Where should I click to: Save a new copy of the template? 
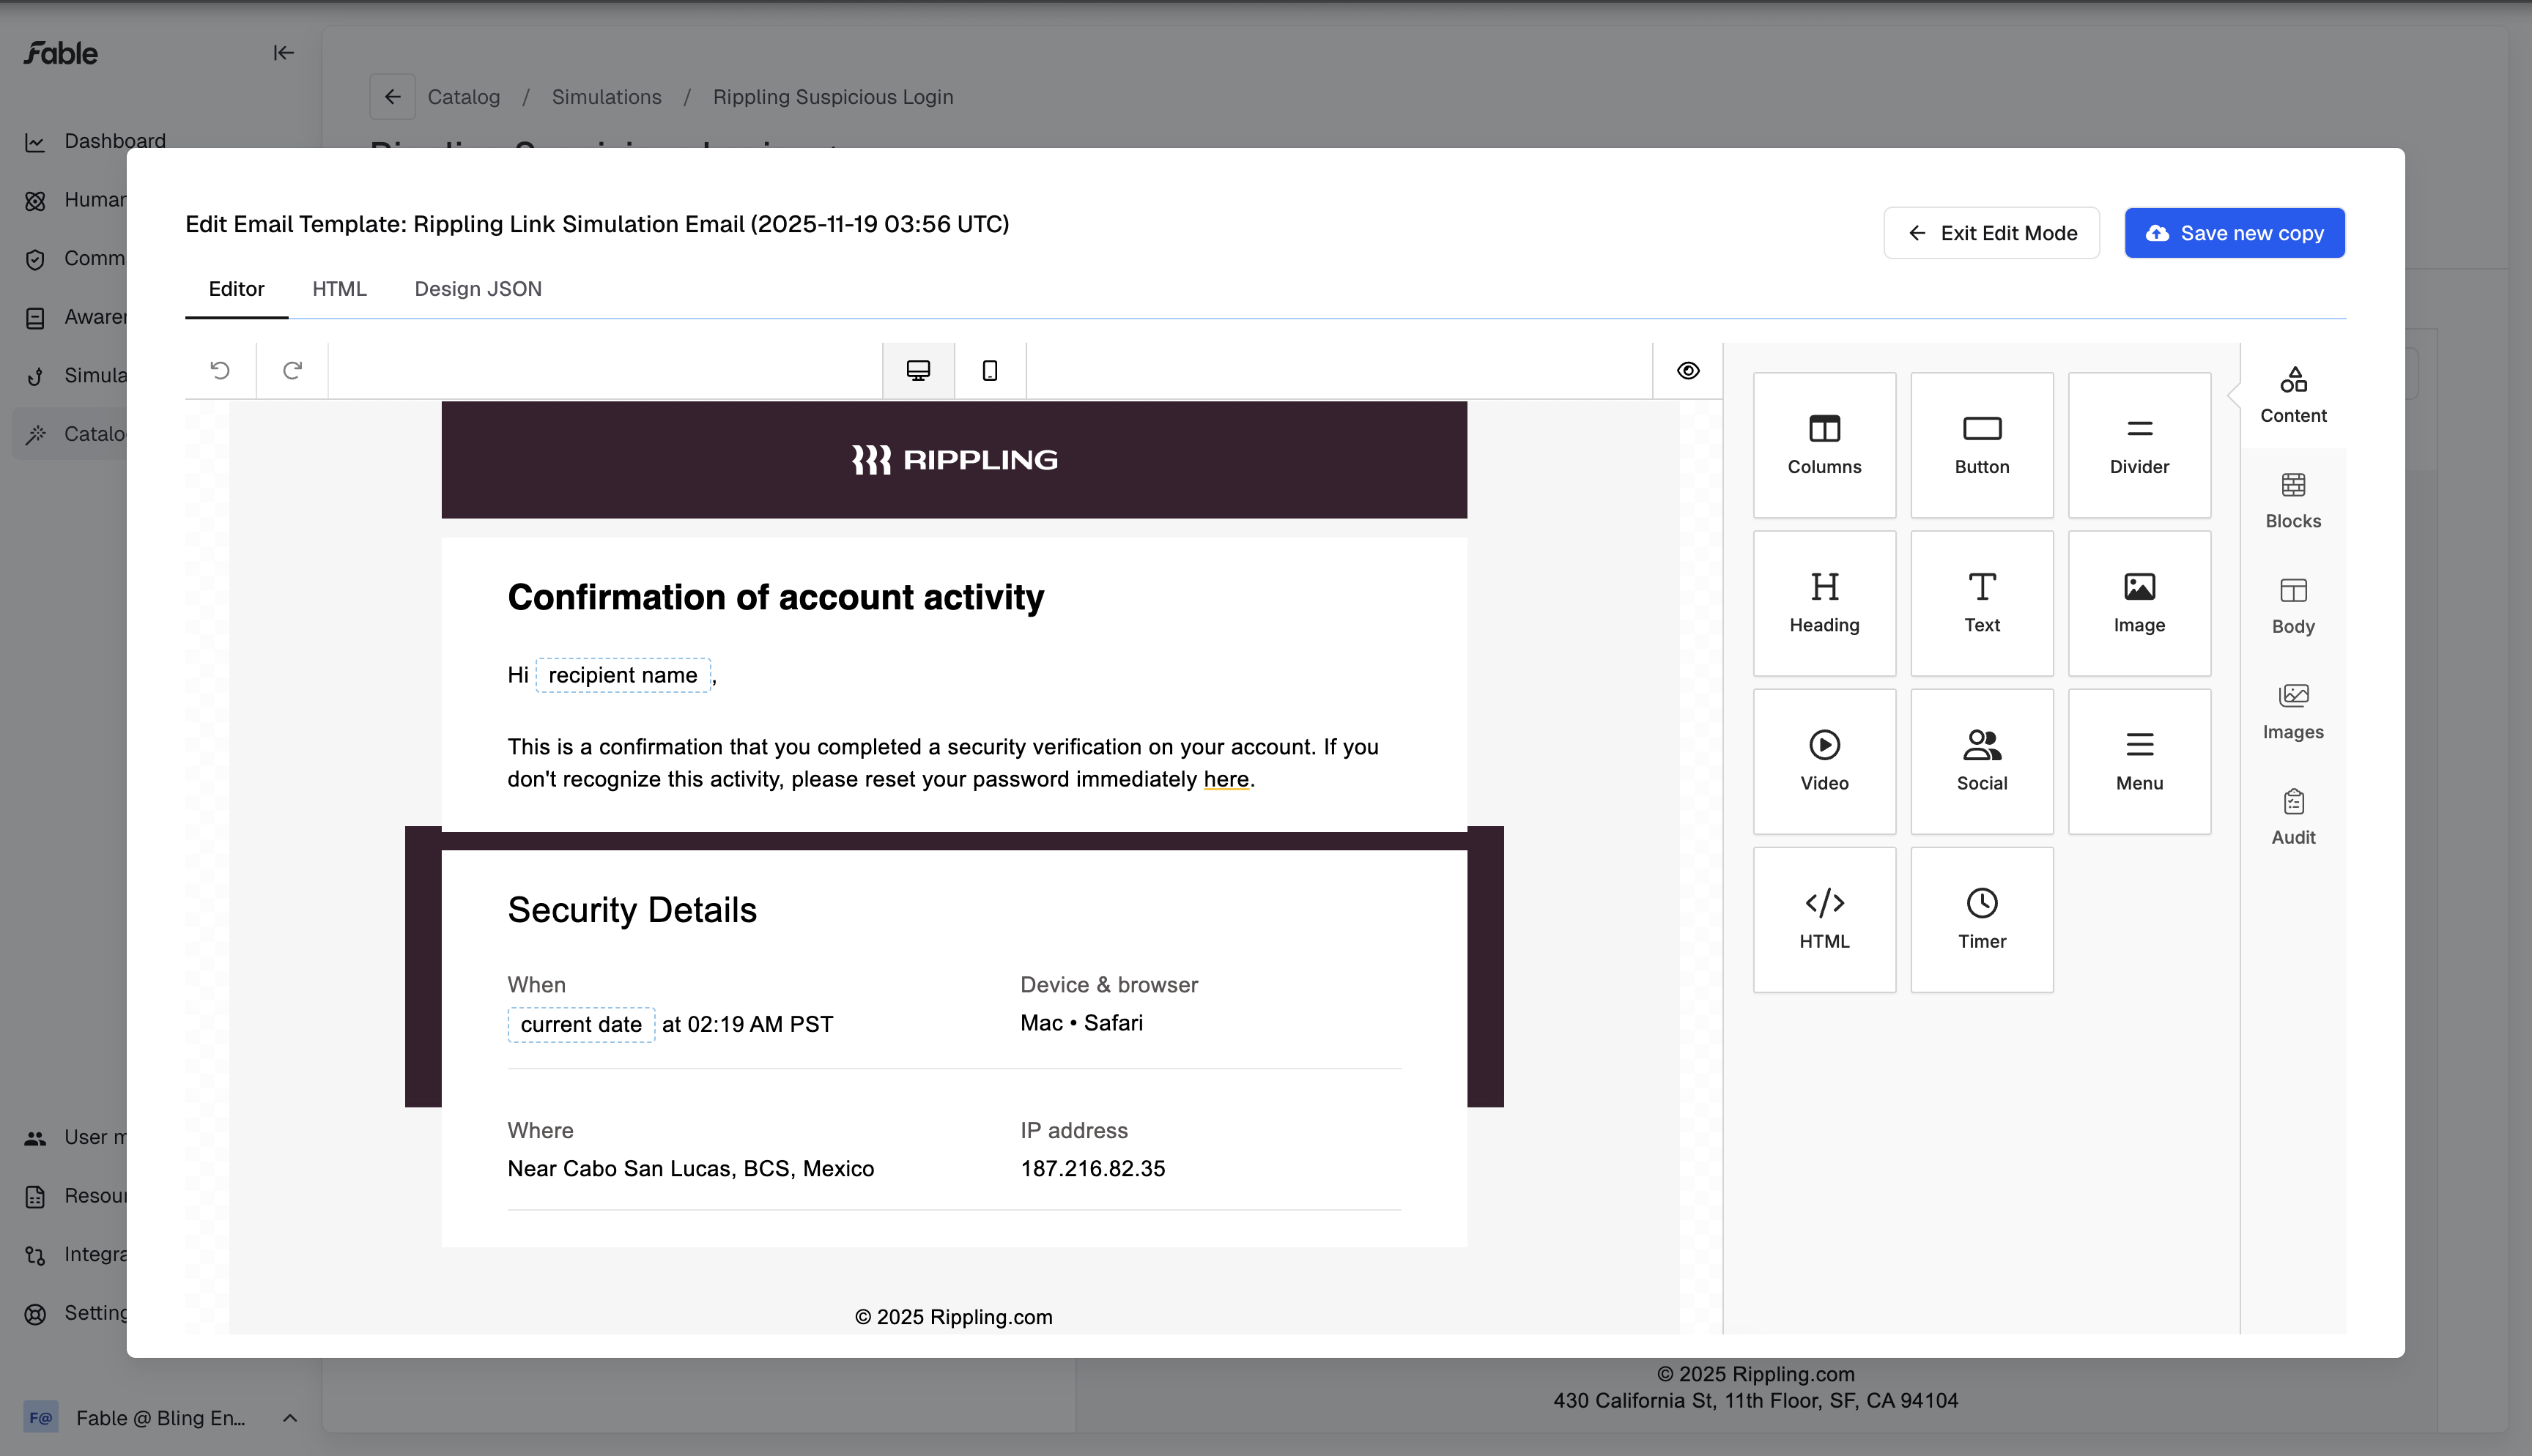click(2234, 233)
